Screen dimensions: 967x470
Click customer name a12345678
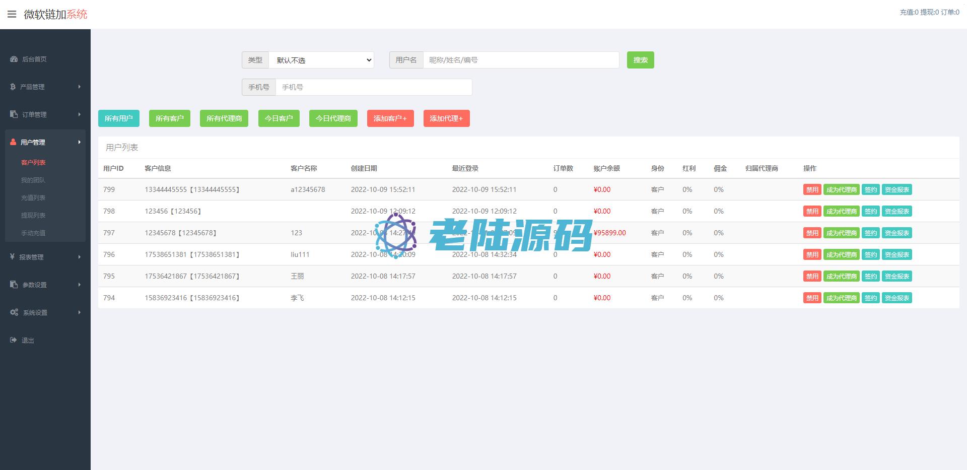[308, 189]
